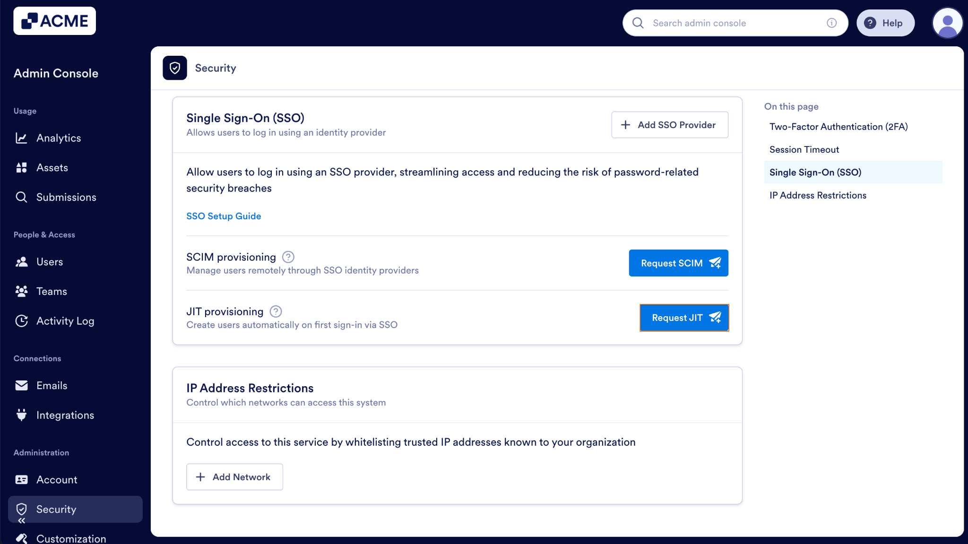Open Integrations in sidebar
This screenshot has height=544, width=968.
click(x=75, y=415)
